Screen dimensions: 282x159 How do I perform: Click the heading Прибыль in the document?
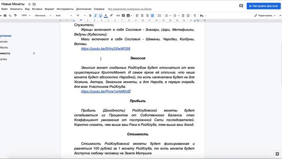(x=137, y=101)
